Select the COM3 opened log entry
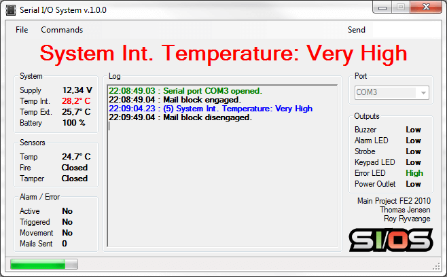The height and width of the screenshot is (277, 447). click(185, 91)
